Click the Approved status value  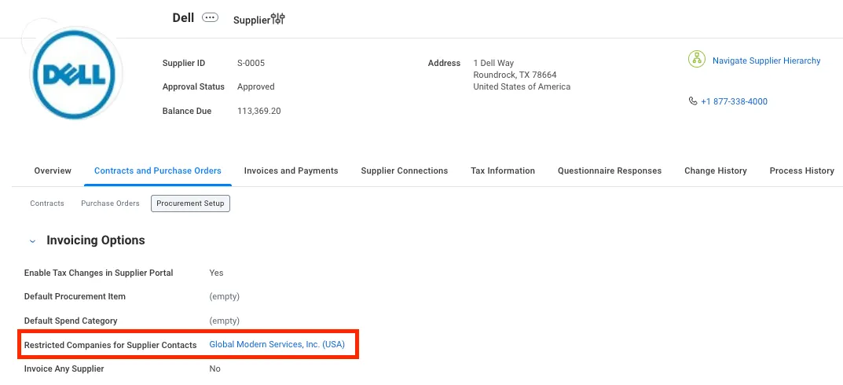[x=256, y=86]
